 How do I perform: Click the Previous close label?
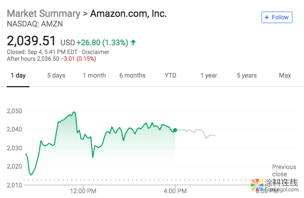coord(284,171)
